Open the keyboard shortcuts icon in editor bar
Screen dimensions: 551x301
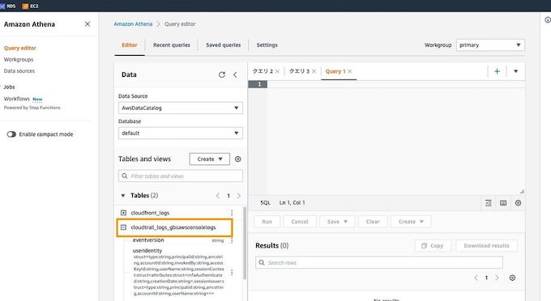click(x=503, y=203)
